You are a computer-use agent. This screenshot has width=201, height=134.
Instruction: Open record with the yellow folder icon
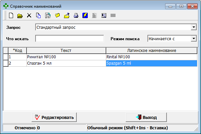click(x=20, y=16)
